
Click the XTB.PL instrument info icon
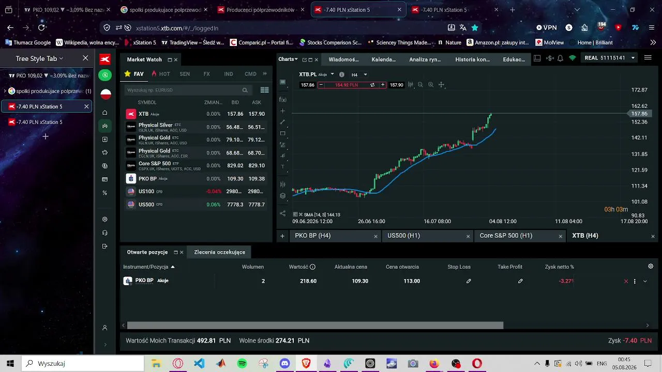pyautogui.click(x=342, y=74)
